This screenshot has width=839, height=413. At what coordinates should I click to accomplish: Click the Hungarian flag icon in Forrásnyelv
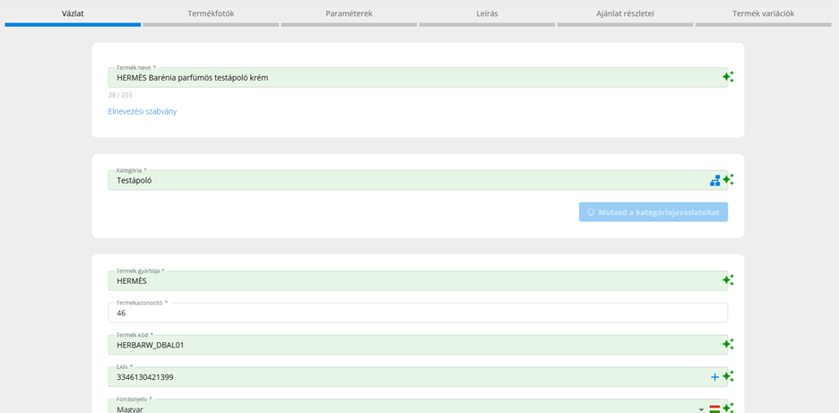pyautogui.click(x=714, y=409)
